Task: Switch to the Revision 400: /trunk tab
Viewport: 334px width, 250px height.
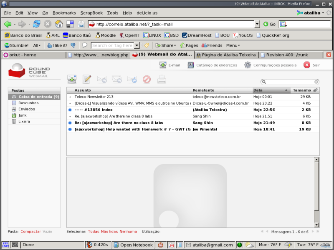Action: coord(291,55)
